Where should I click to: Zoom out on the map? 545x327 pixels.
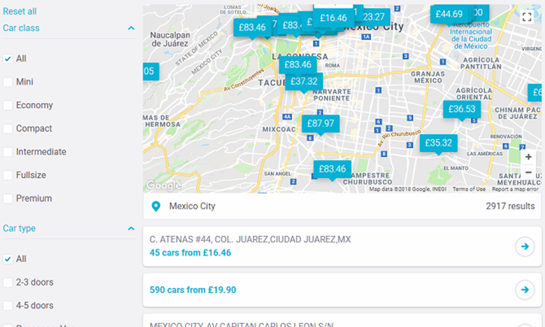(528, 172)
